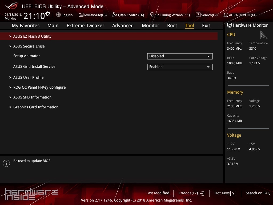Open MyFavorite(F3)
273x205 pixels.
click(x=93, y=15)
